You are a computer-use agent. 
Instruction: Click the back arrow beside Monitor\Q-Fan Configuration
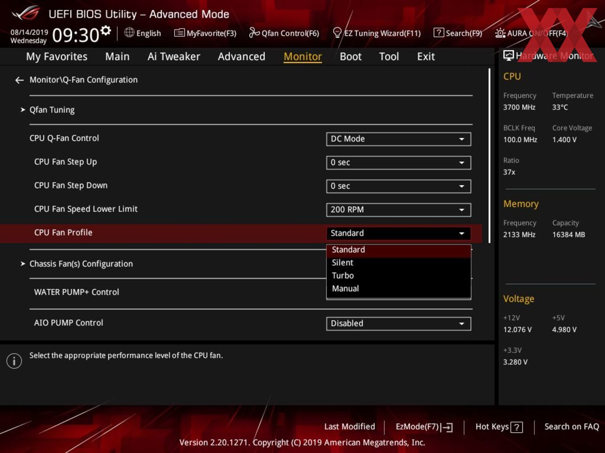pos(19,80)
